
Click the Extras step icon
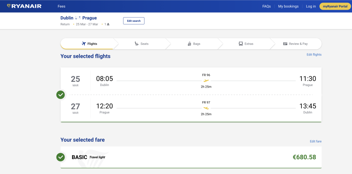[x=241, y=44]
